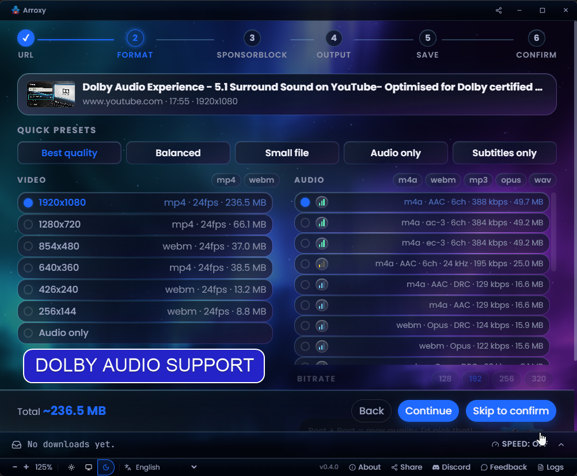The height and width of the screenshot is (476, 577).
Task: Switch to light theme sun icon
Action: (71, 467)
